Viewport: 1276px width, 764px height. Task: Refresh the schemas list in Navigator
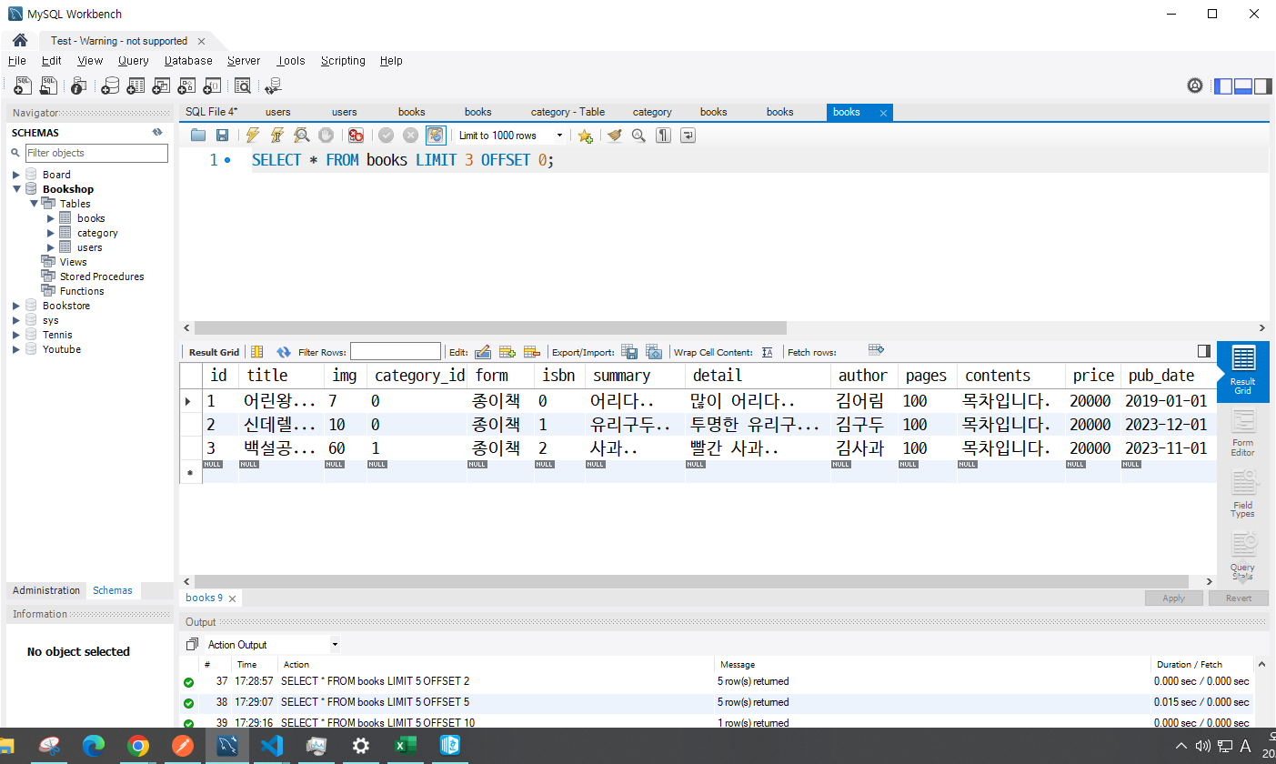click(x=157, y=133)
